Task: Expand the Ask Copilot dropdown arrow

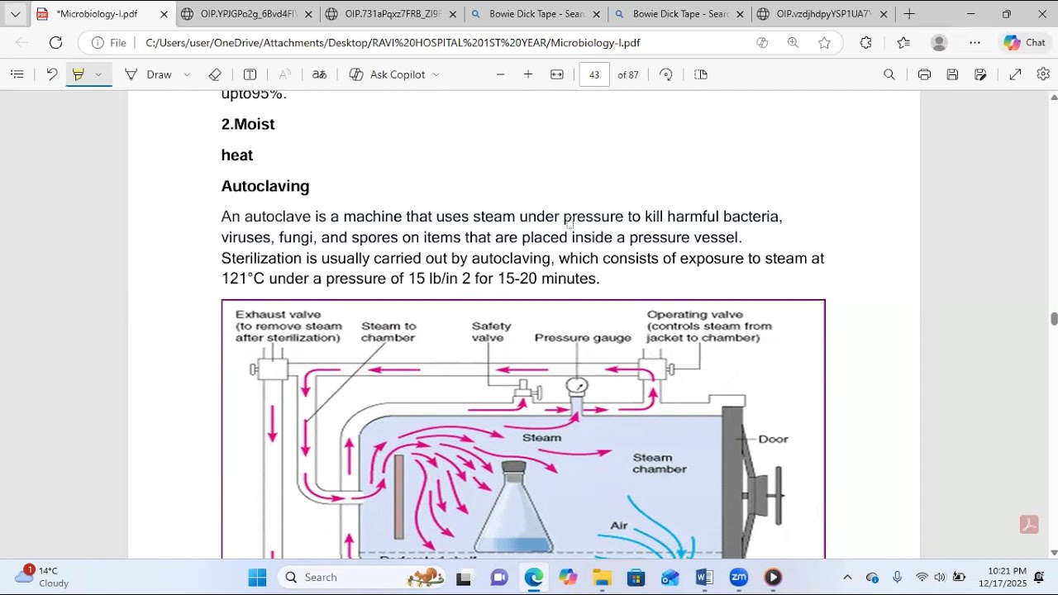Action: pyautogui.click(x=436, y=74)
